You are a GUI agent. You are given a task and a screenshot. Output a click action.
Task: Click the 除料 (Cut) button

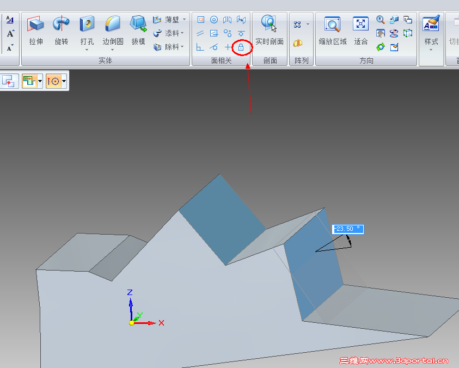(166, 47)
